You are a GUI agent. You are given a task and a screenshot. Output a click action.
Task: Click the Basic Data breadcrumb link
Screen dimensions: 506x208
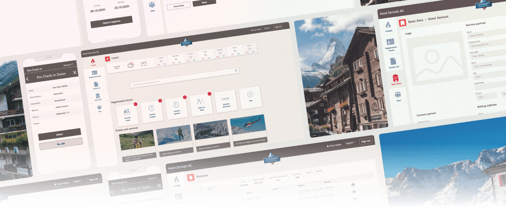[x=416, y=21]
